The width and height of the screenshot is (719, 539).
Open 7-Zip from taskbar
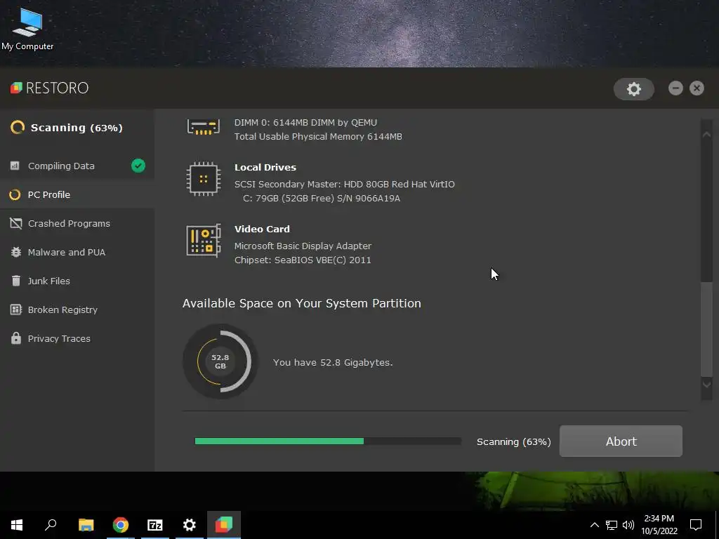coord(155,525)
